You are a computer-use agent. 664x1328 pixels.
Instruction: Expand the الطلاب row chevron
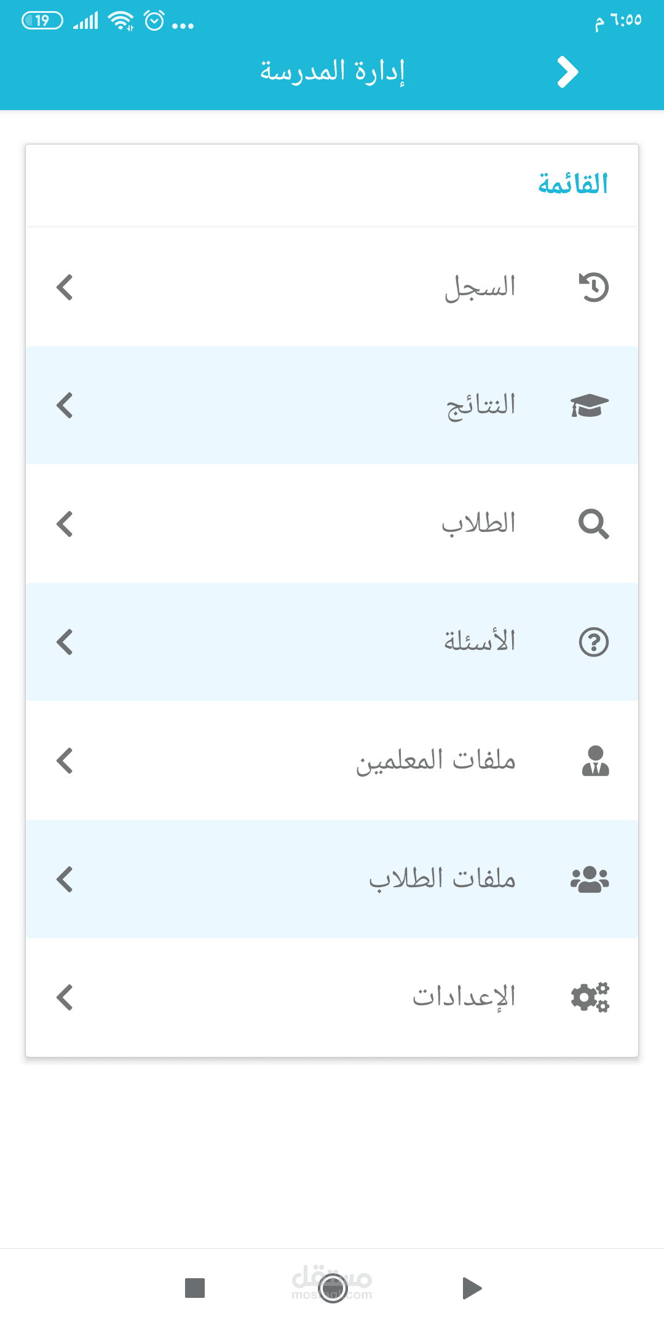point(65,524)
